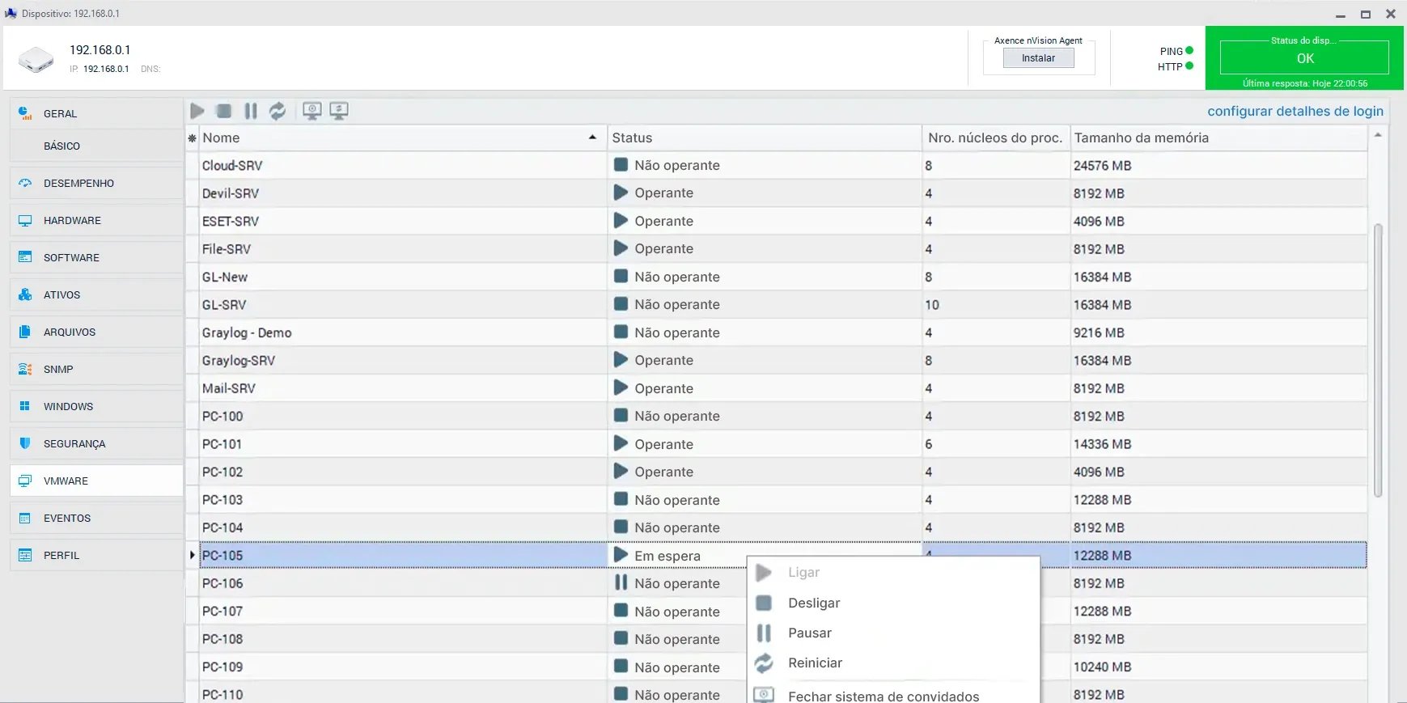Select the PC-108 row name
Image resolution: width=1407 pixels, height=703 pixels.
(x=222, y=639)
